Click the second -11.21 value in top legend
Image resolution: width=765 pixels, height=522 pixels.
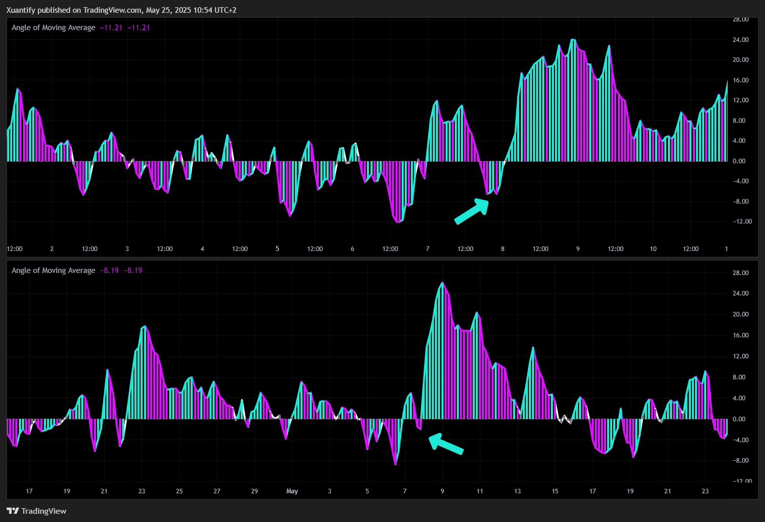click(x=138, y=28)
